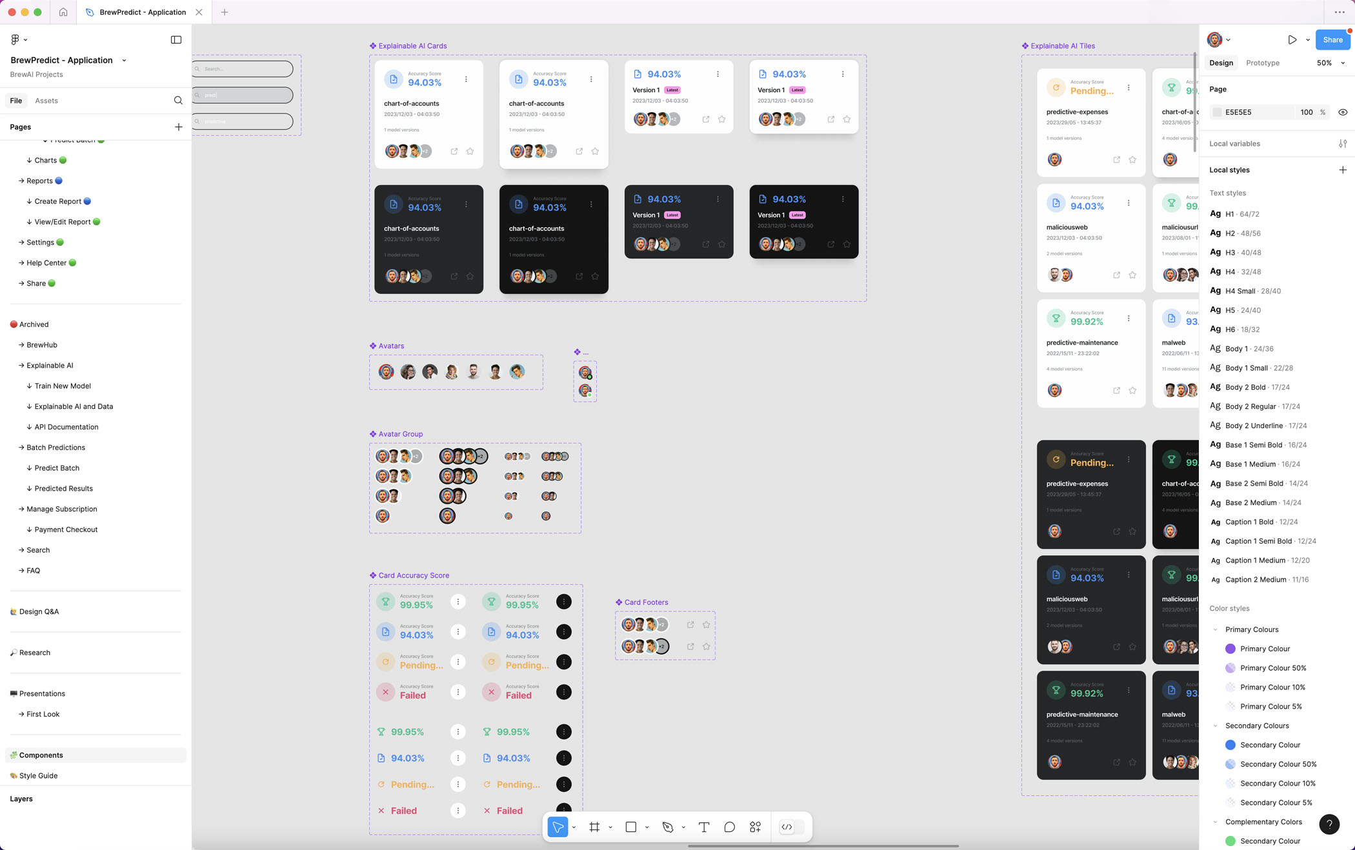Click the Primary Colour swatch
The width and height of the screenshot is (1355, 850).
1230,649
